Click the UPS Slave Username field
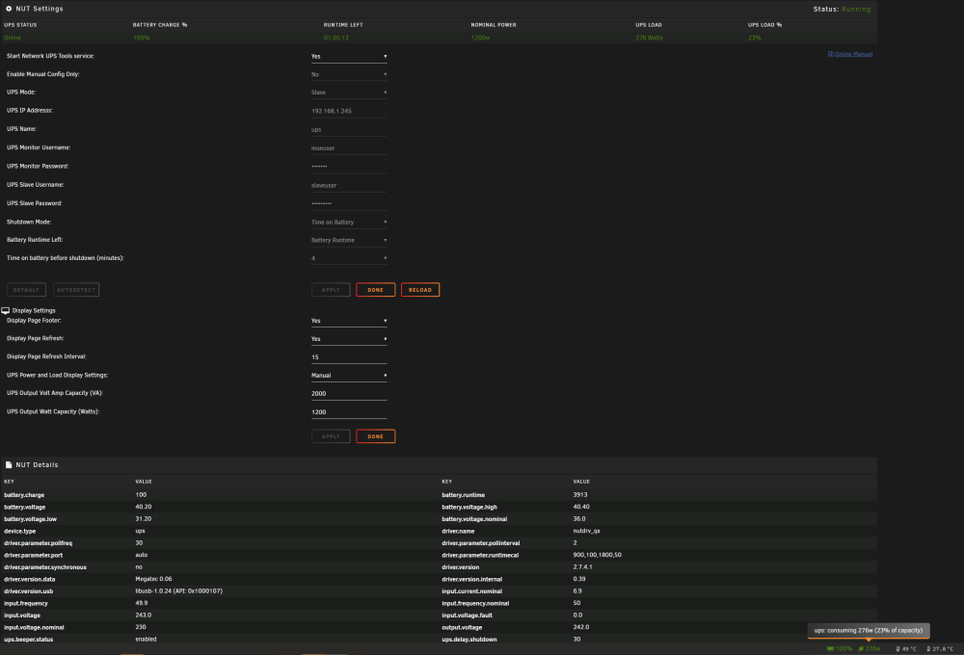The height and width of the screenshot is (655, 964). (349, 186)
